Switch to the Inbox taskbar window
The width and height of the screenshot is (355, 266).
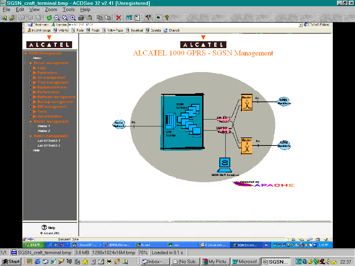click(156, 261)
